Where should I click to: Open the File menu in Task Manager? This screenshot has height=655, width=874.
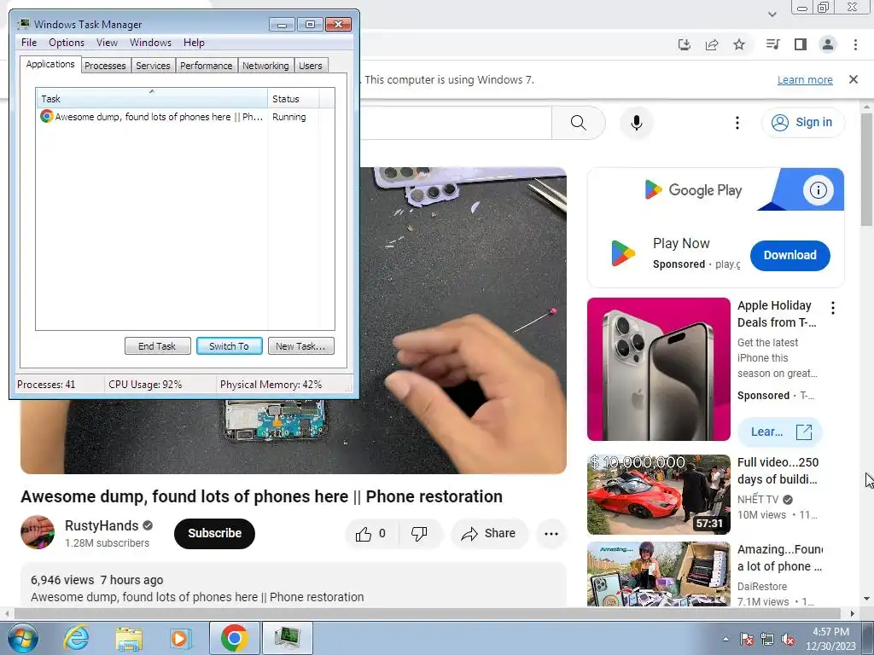click(29, 43)
